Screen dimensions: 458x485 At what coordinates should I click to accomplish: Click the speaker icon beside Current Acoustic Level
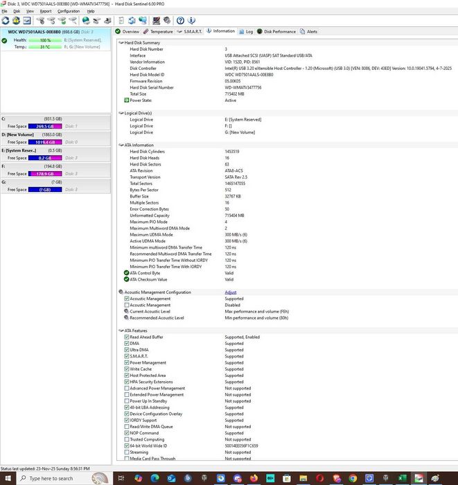(127, 311)
